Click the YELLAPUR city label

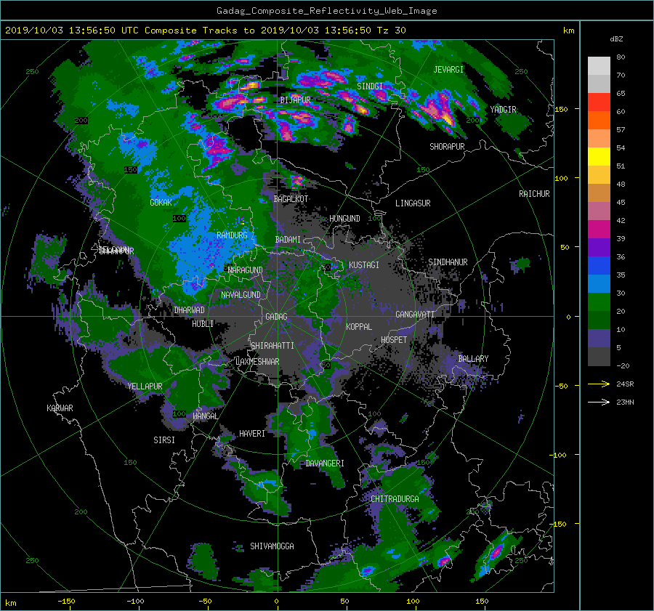[145, 387]
